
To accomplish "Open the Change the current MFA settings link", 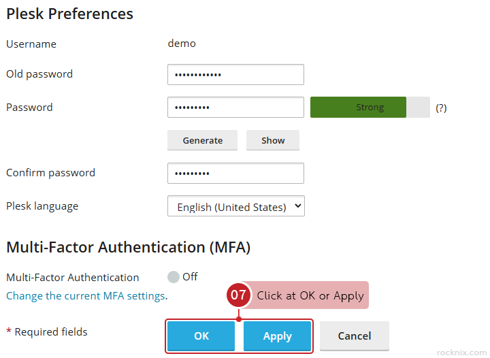I will tap(86, 296).
